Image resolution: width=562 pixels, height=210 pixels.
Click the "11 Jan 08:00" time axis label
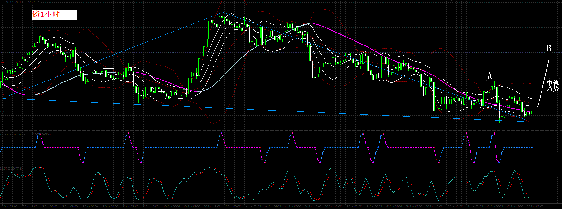coord(253,206)
